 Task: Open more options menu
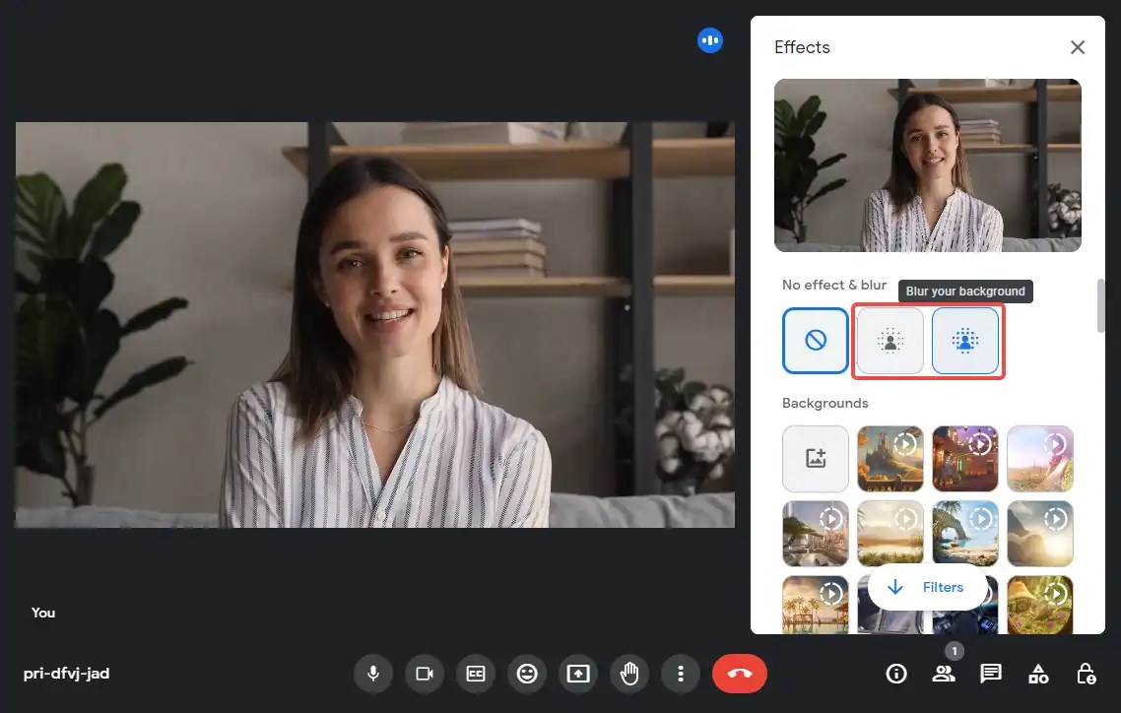(681, 674)
